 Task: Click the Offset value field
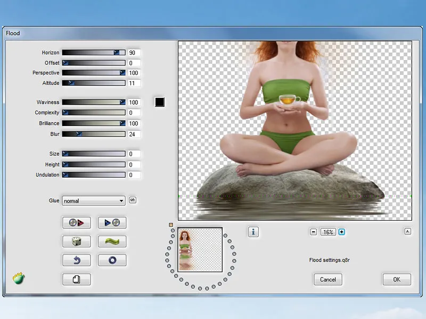point(134,63)
